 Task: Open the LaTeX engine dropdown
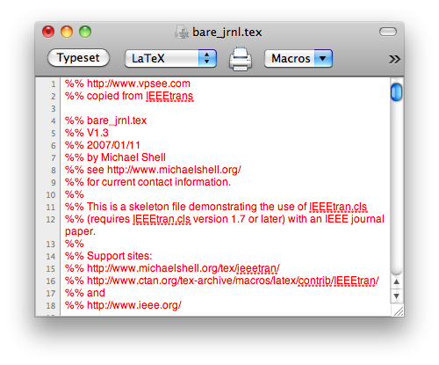[170, 58]
